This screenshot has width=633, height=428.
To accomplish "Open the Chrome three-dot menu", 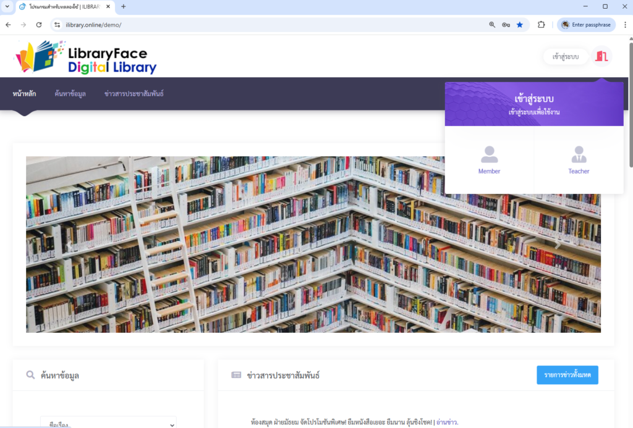I will tap(625, 25).
